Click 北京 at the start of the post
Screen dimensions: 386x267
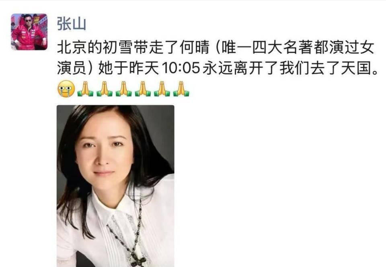(72, 48)
